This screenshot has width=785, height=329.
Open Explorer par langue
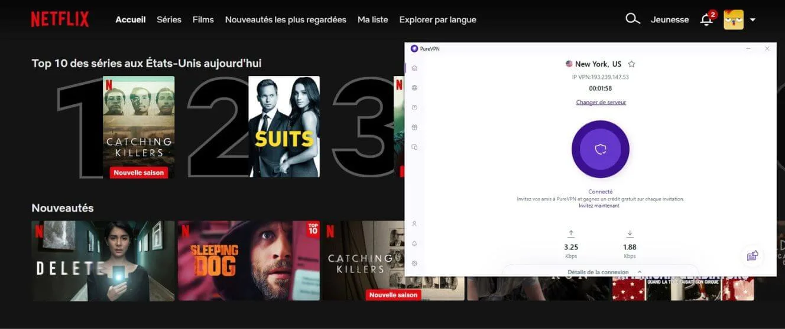pyautogui.click(x=437, y=19)
